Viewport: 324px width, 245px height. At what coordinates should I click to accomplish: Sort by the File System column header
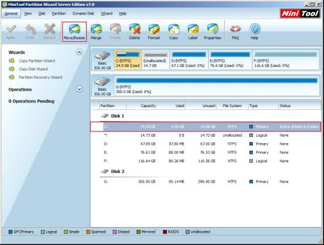coord(232,106)
